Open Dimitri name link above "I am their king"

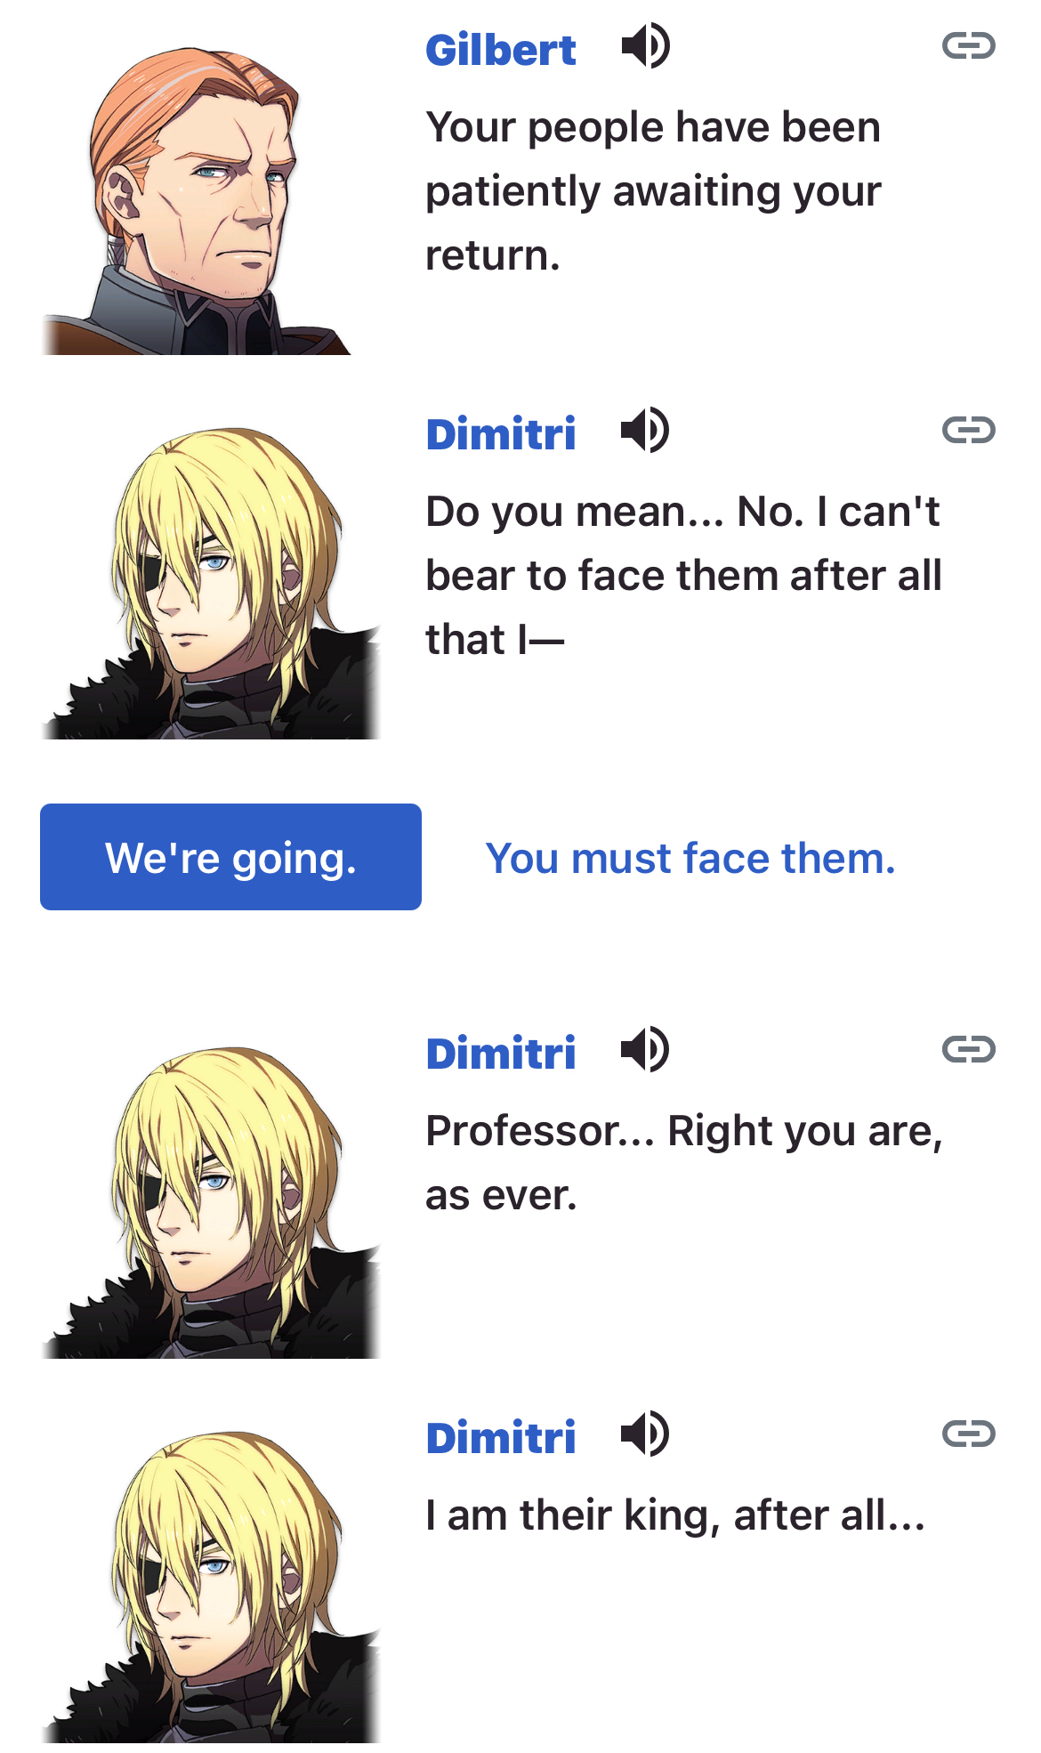pos(501,1438)
